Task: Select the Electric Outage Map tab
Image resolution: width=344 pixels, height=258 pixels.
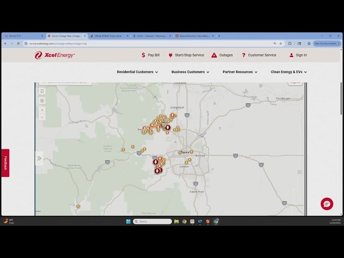Action: point(67,36)
